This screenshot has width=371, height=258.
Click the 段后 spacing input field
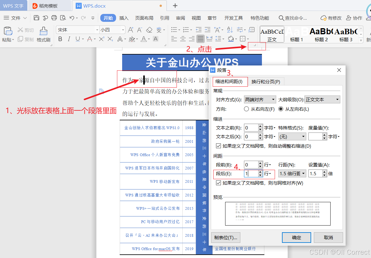coord(251,173)
